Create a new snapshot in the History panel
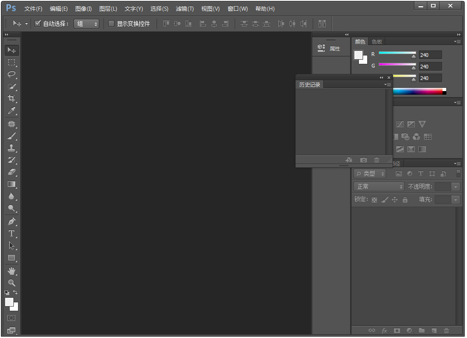The image size is (467, 338). (363, 160)
